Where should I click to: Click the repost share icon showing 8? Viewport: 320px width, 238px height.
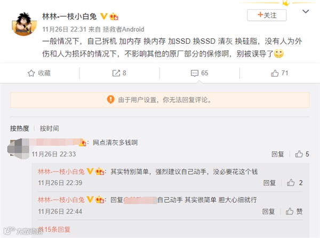point(116,73)
